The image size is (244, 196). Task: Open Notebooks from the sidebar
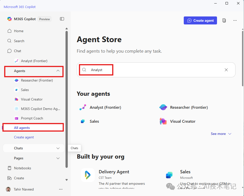[x=22, y=168]
